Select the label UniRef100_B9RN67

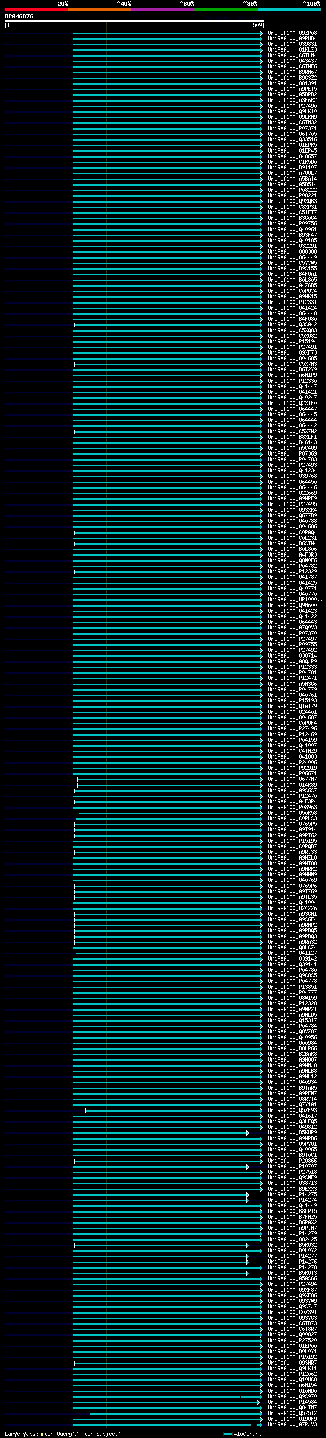tap(292, 72)
